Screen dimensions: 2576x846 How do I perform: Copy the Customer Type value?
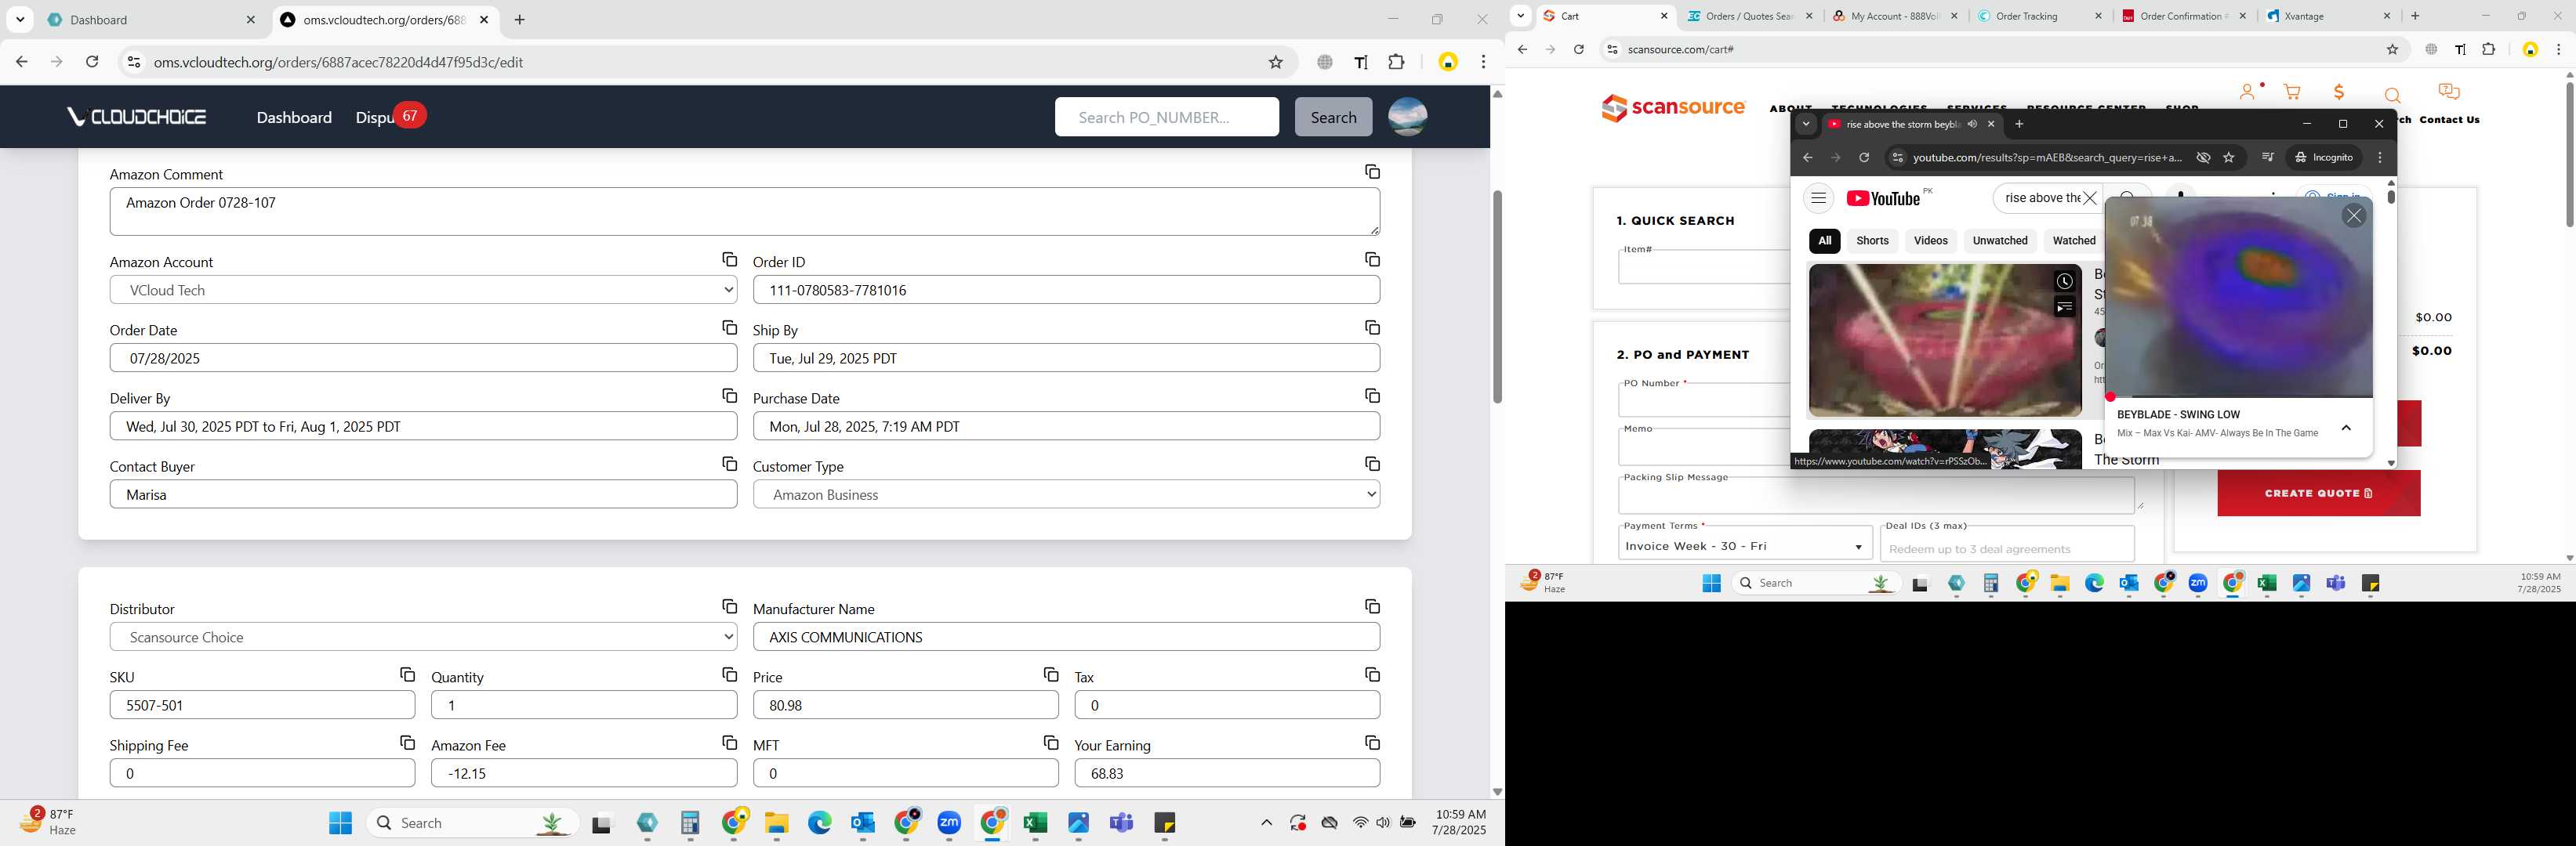(x=1372, y=464)
